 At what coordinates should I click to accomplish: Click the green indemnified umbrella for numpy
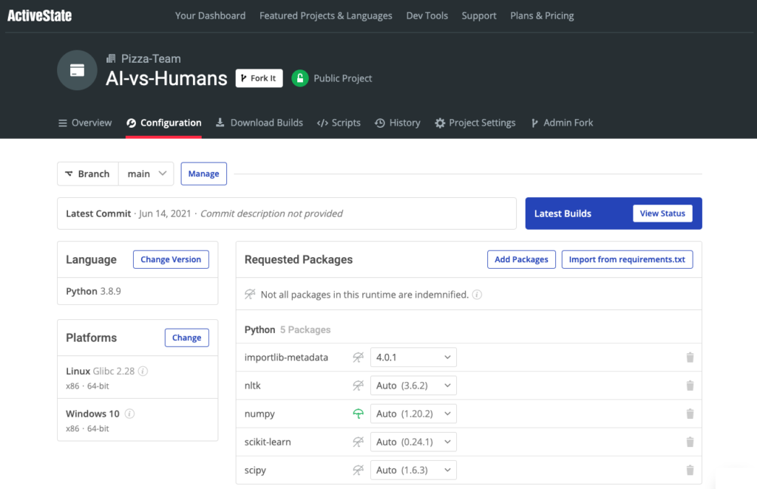pos(358,414)
